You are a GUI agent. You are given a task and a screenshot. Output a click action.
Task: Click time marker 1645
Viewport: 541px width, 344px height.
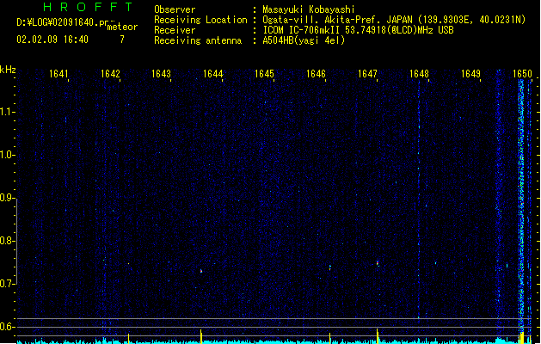tap(264, 74)
